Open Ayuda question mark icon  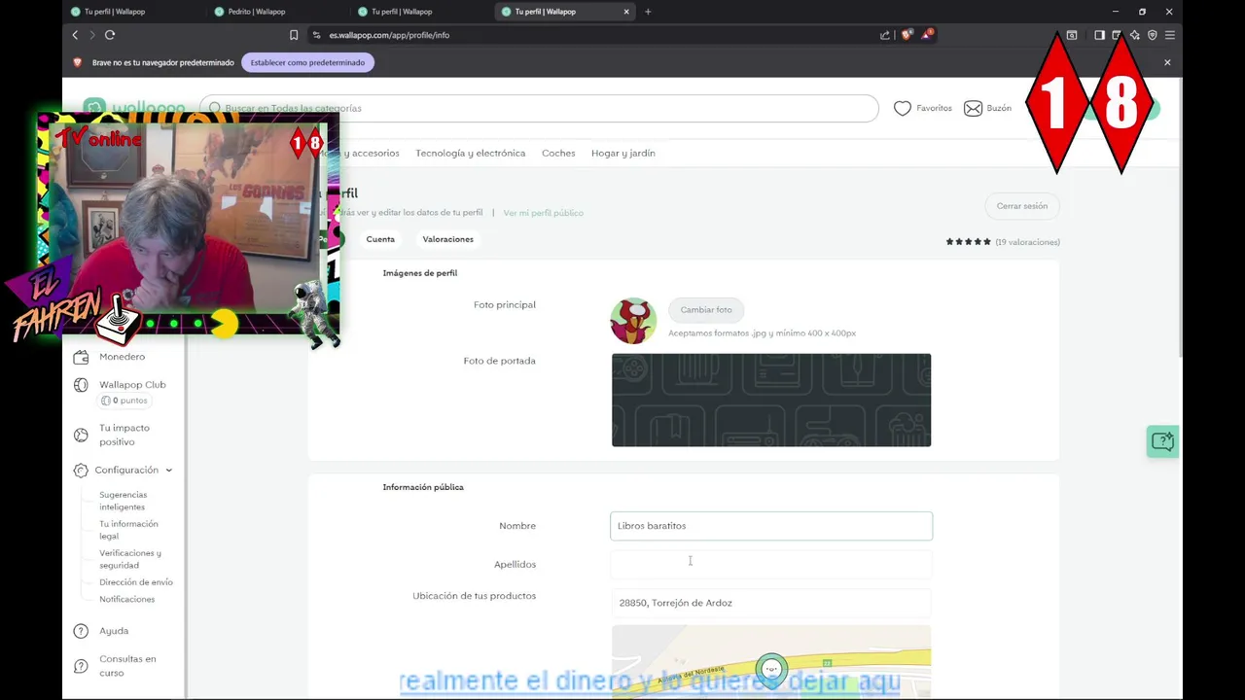coord(81,631)
